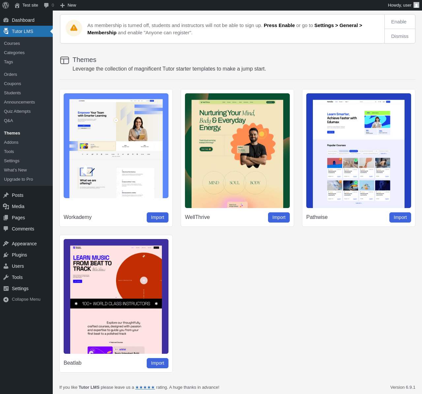Open the Test site link
The height and width of the screenshot is (394, 422).
(30, 5)
